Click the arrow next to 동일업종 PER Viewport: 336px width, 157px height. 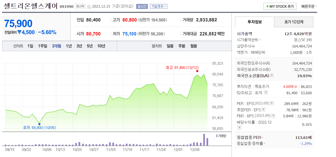262,137
